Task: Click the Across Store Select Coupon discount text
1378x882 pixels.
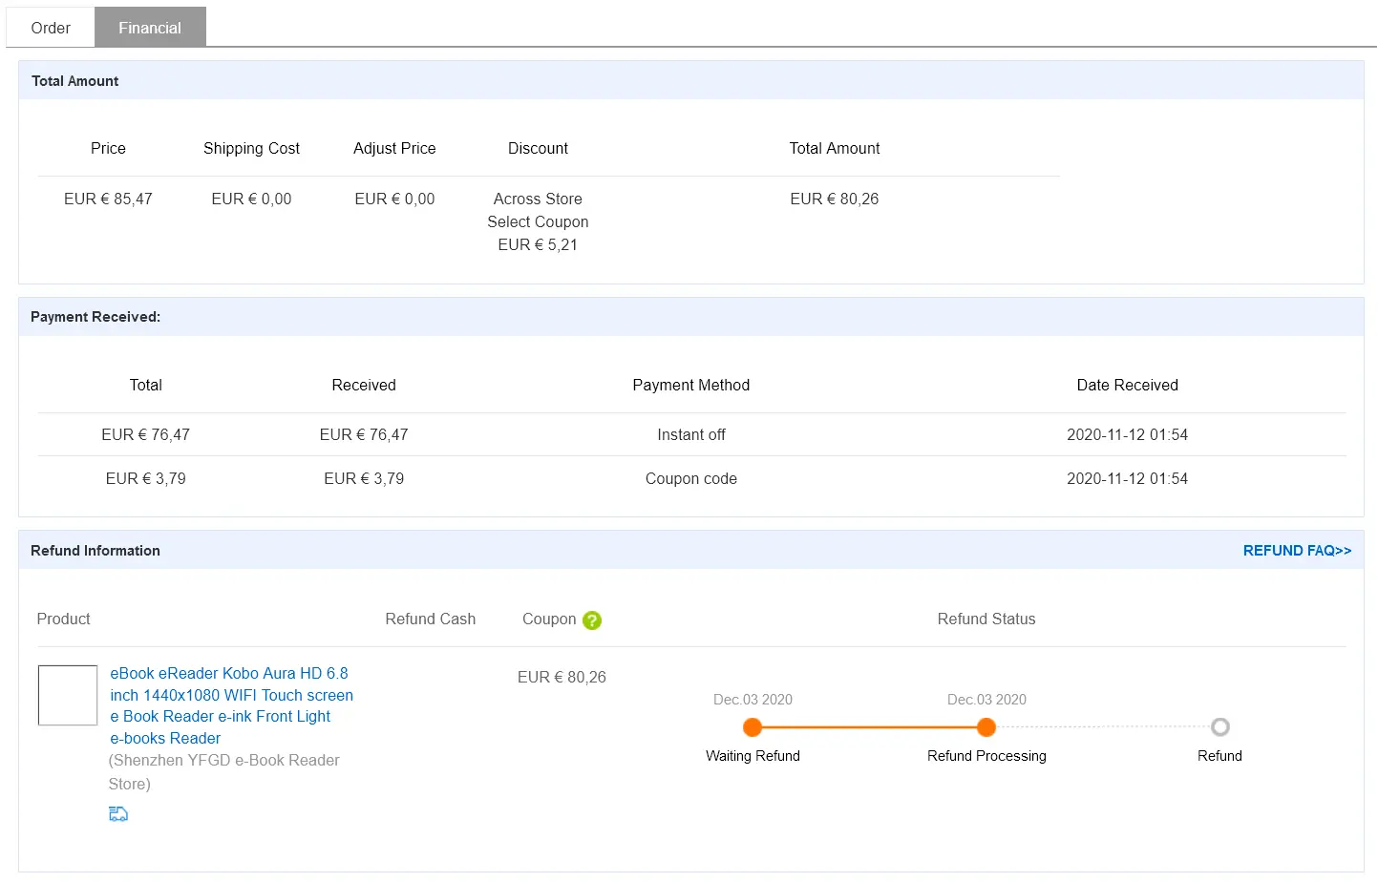Action: [x=538, y=211]
